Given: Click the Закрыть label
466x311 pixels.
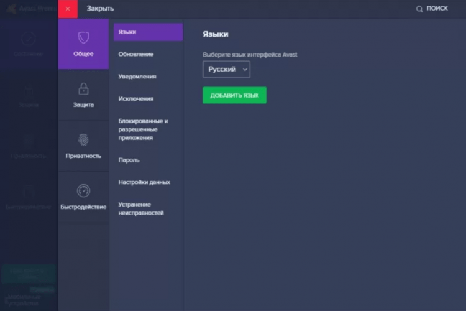Looking at the screenshot, I should [x=100, y=9].
